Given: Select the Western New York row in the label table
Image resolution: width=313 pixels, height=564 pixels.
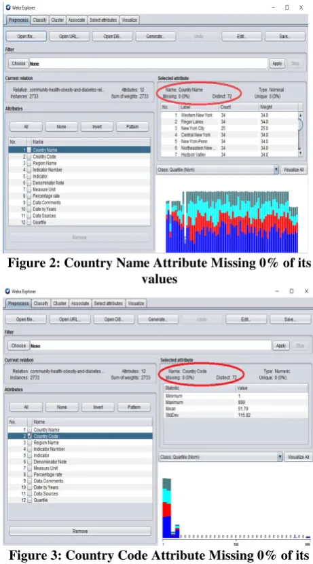Looking at the screenshot, I should click(229, 115).
